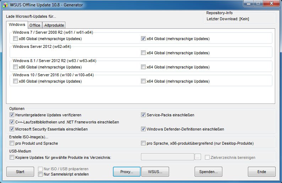Screen dimensions: 282x183
Task: Open the Proxy... settings
Action: (x=126, y=172)
